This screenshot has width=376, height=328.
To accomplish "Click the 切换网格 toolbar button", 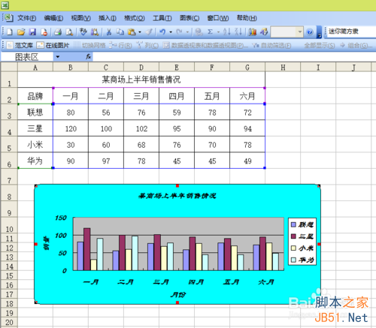I will pyautogui.click(x=89, y=45).
